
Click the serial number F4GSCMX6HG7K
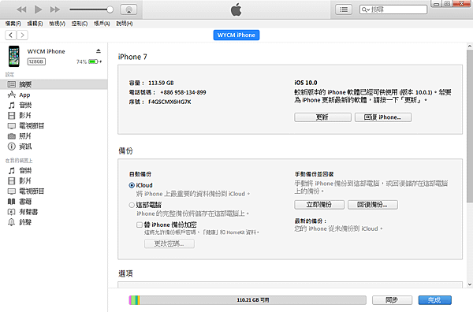click(169, 102)
